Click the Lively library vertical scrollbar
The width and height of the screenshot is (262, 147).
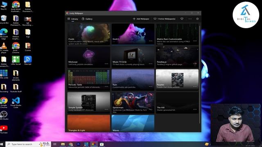click(200, 75)
